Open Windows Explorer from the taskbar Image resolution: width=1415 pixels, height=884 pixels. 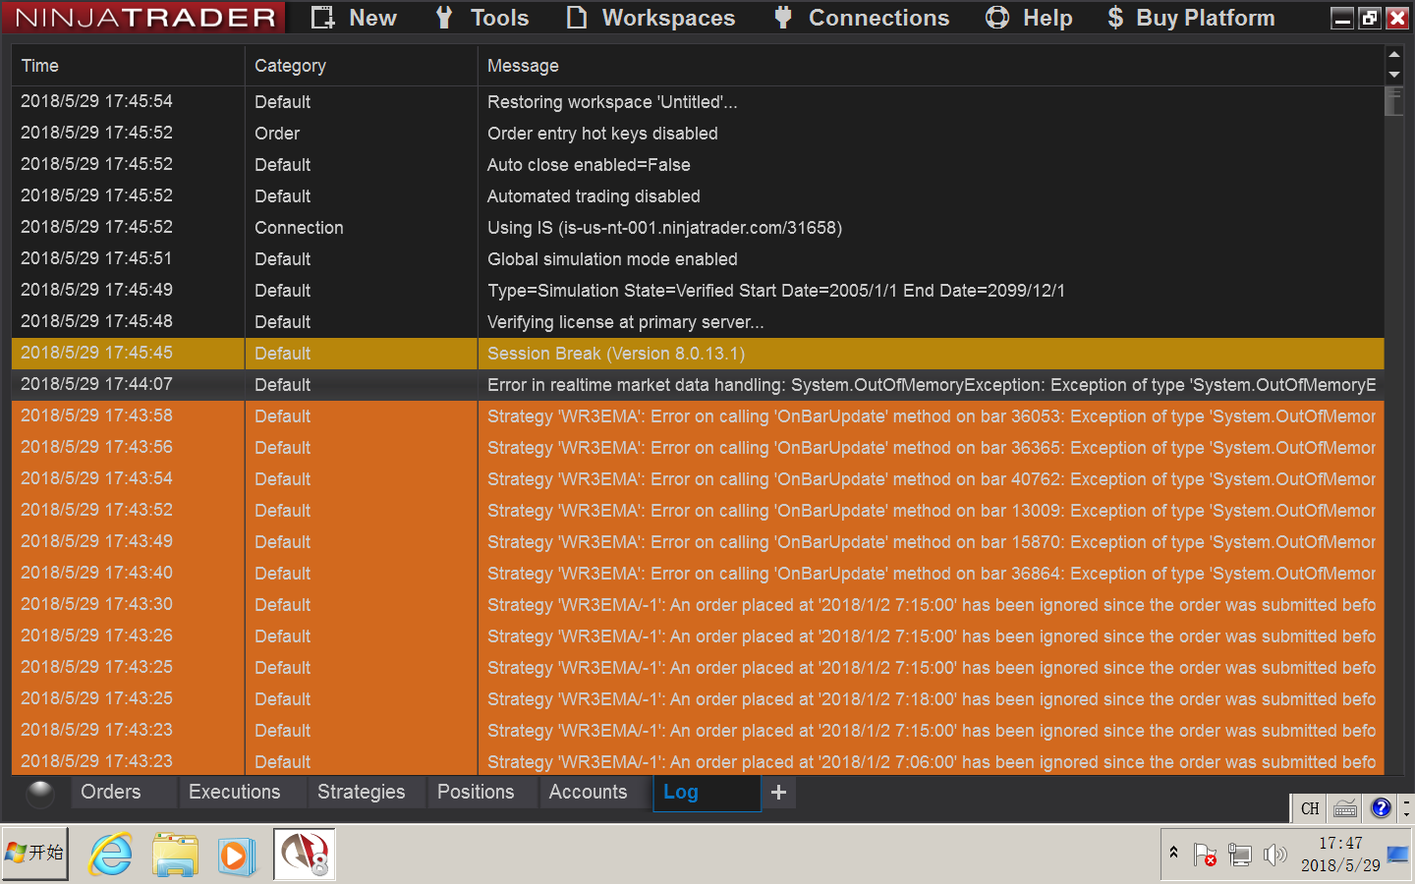(175, 855)
